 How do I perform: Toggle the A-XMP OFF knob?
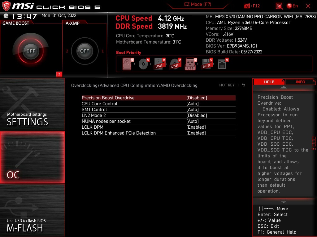coord(85,51)
